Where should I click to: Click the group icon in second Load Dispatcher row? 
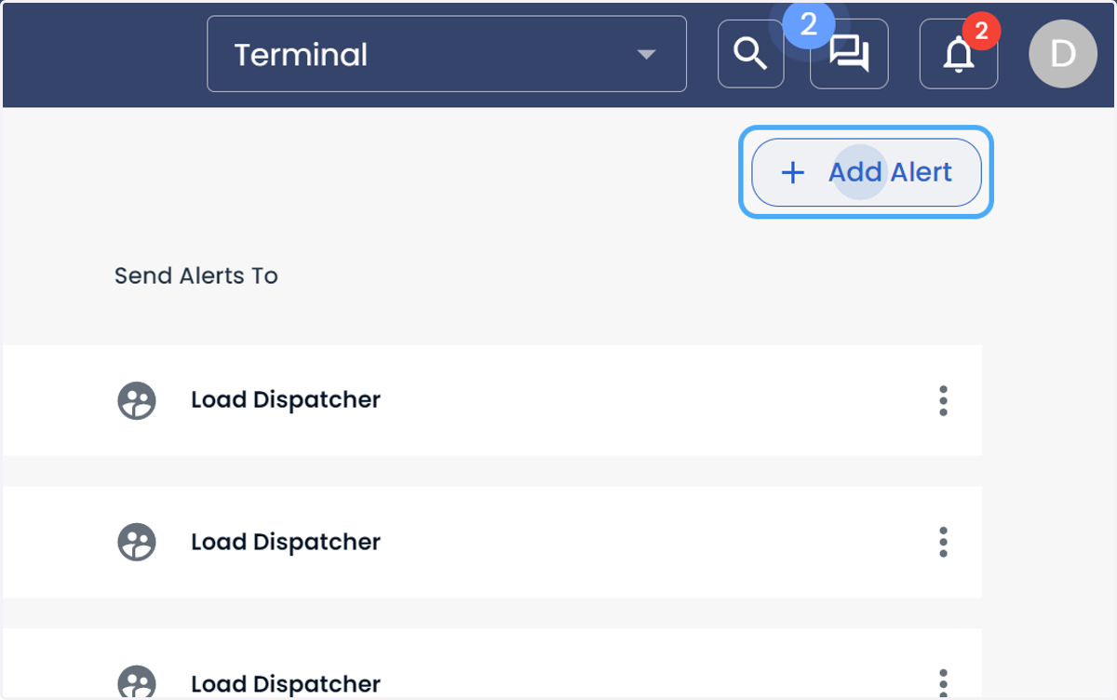137,542
